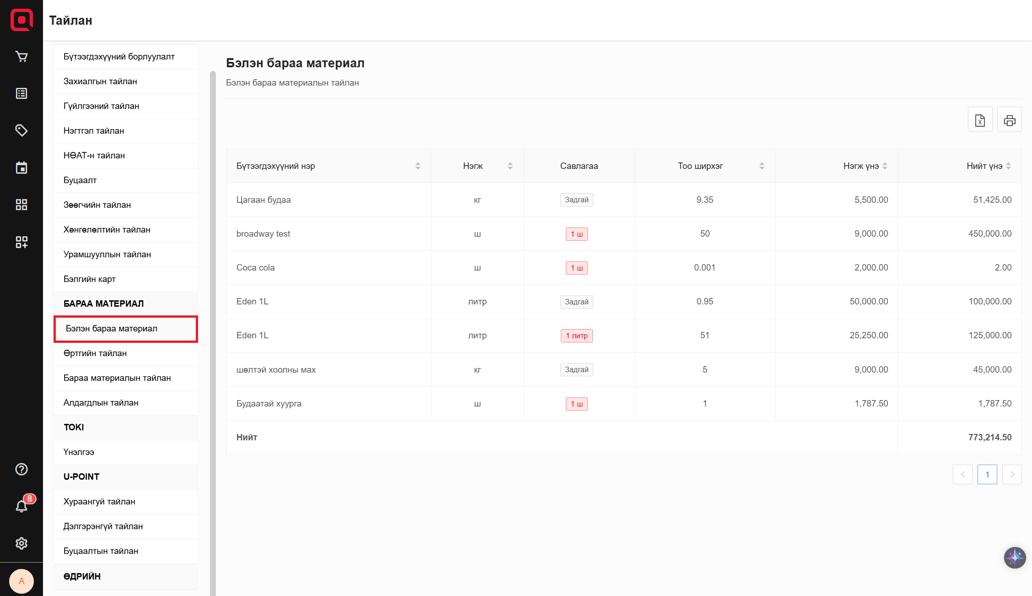Viewport: 1032px width, 596px height.
Task: Open Өртгийн тайлан menu item
Action: [95, 353]
